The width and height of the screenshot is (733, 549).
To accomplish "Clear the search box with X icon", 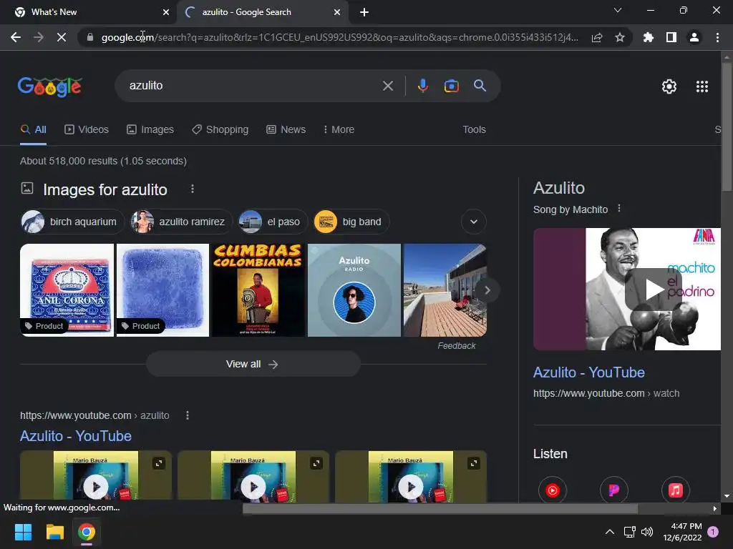I will (387, 86).
